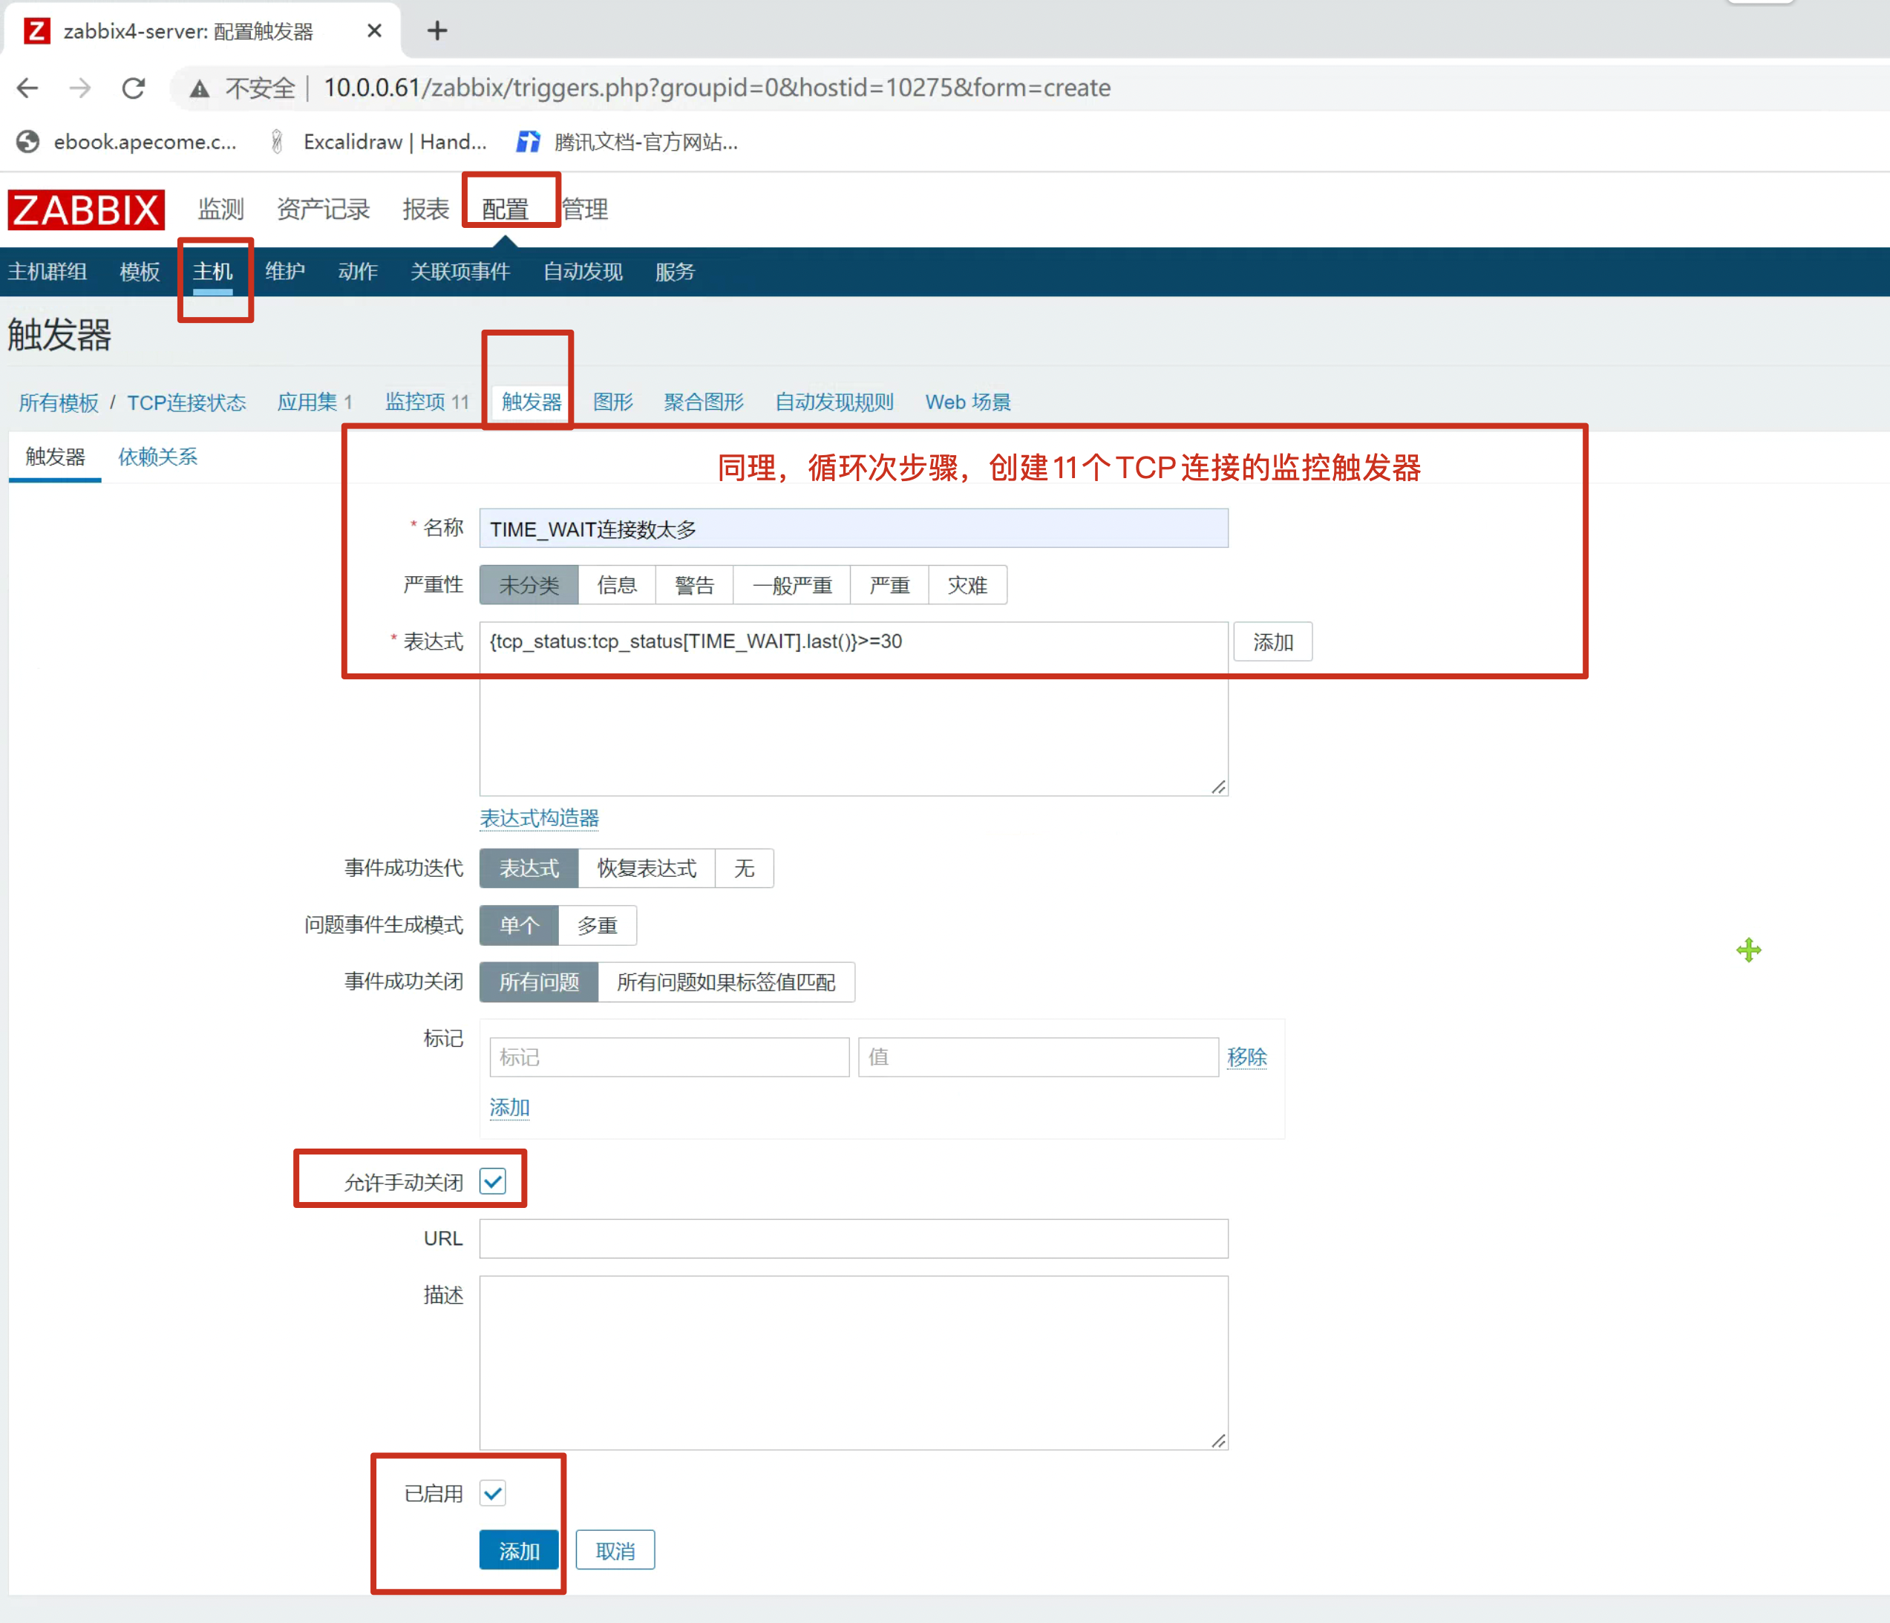Click the 取消 button
Image resolution: width=1890 pixels, height=1623 pixels.
point(615,1551)
